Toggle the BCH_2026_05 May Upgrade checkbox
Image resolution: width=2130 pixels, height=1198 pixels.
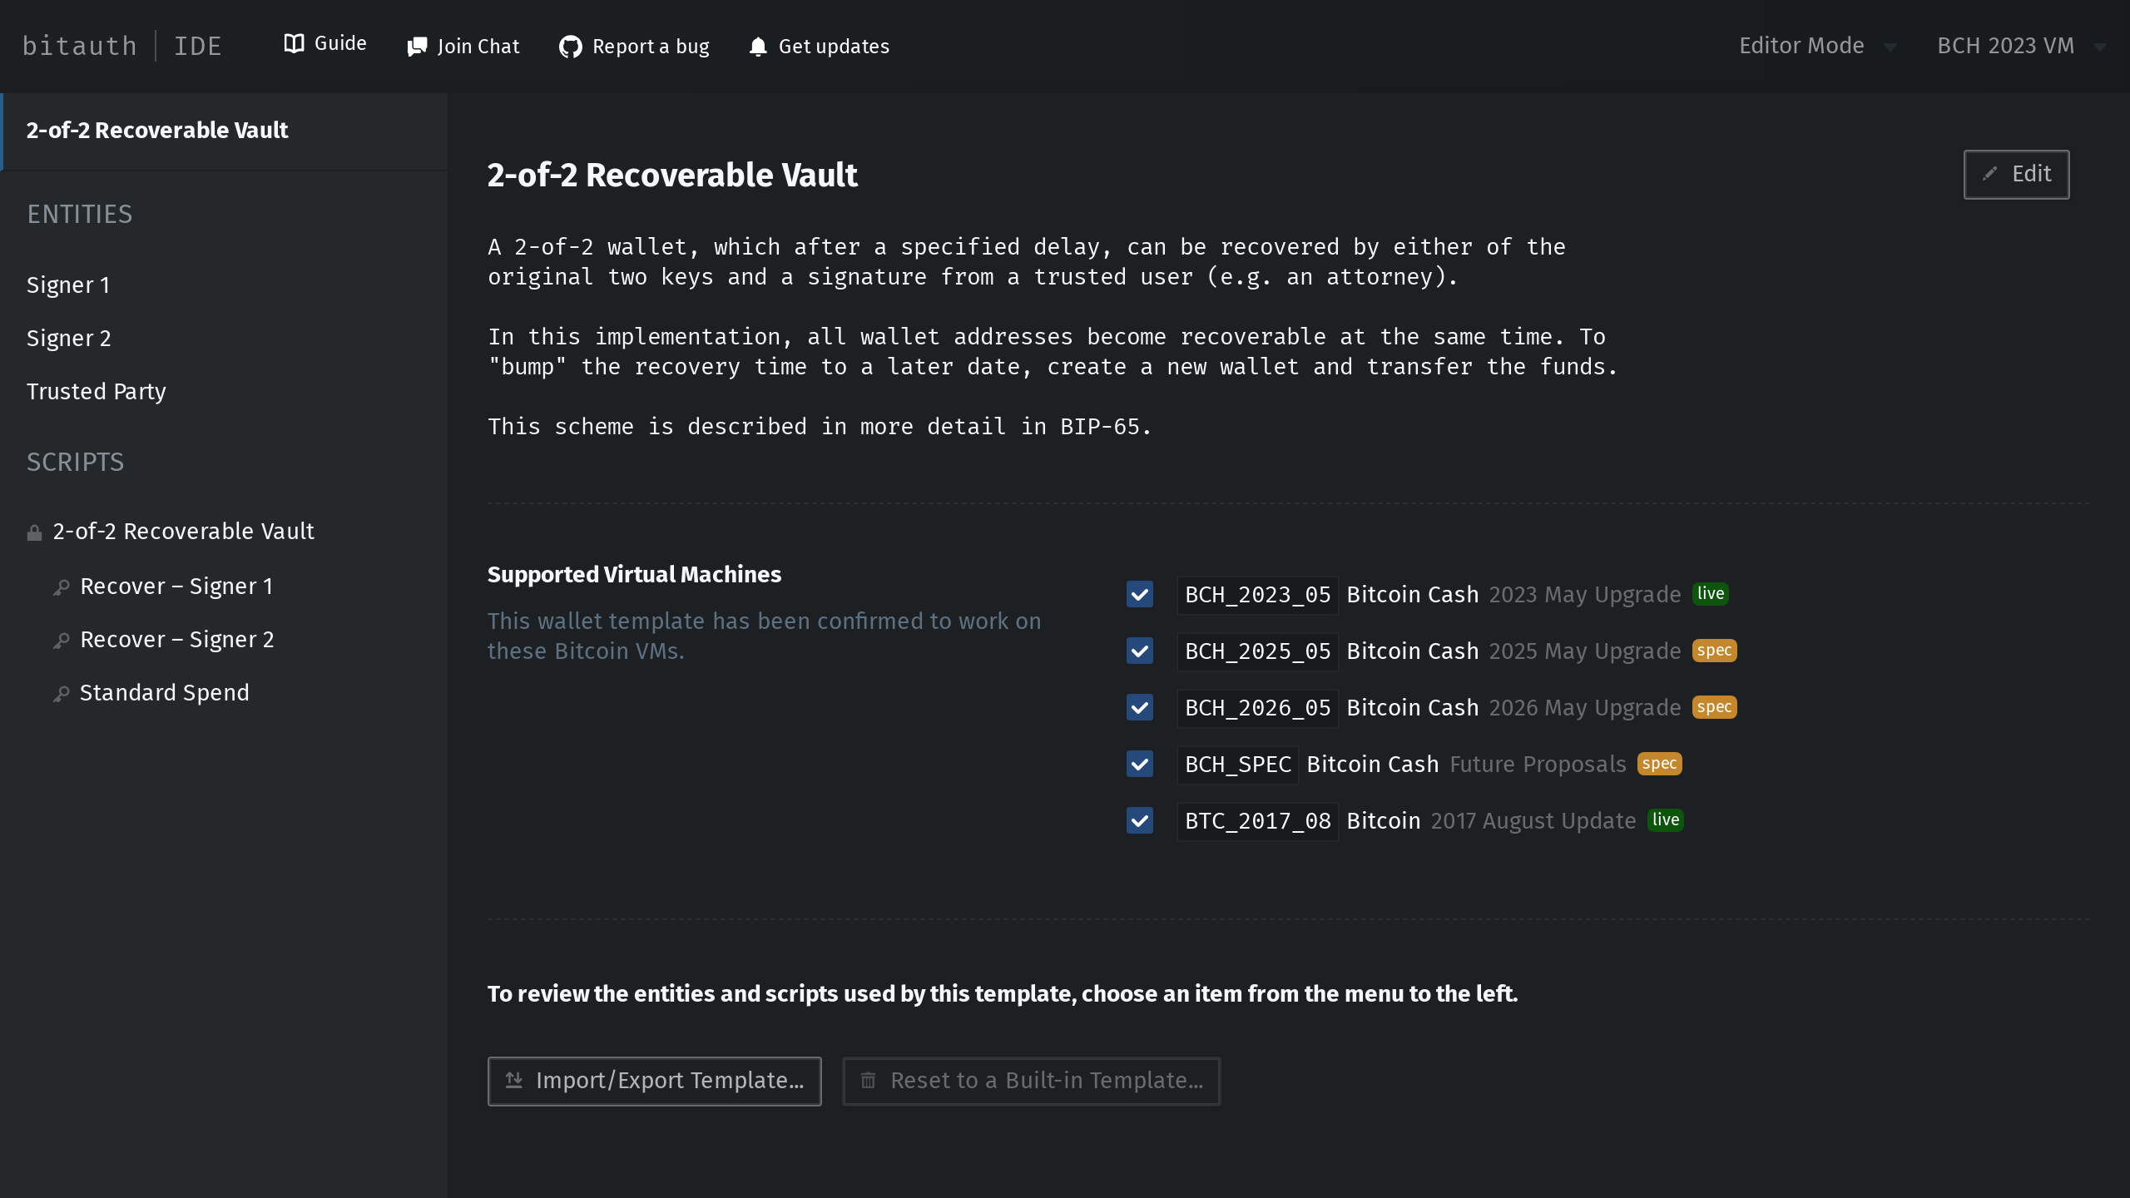pos(1139,708)
